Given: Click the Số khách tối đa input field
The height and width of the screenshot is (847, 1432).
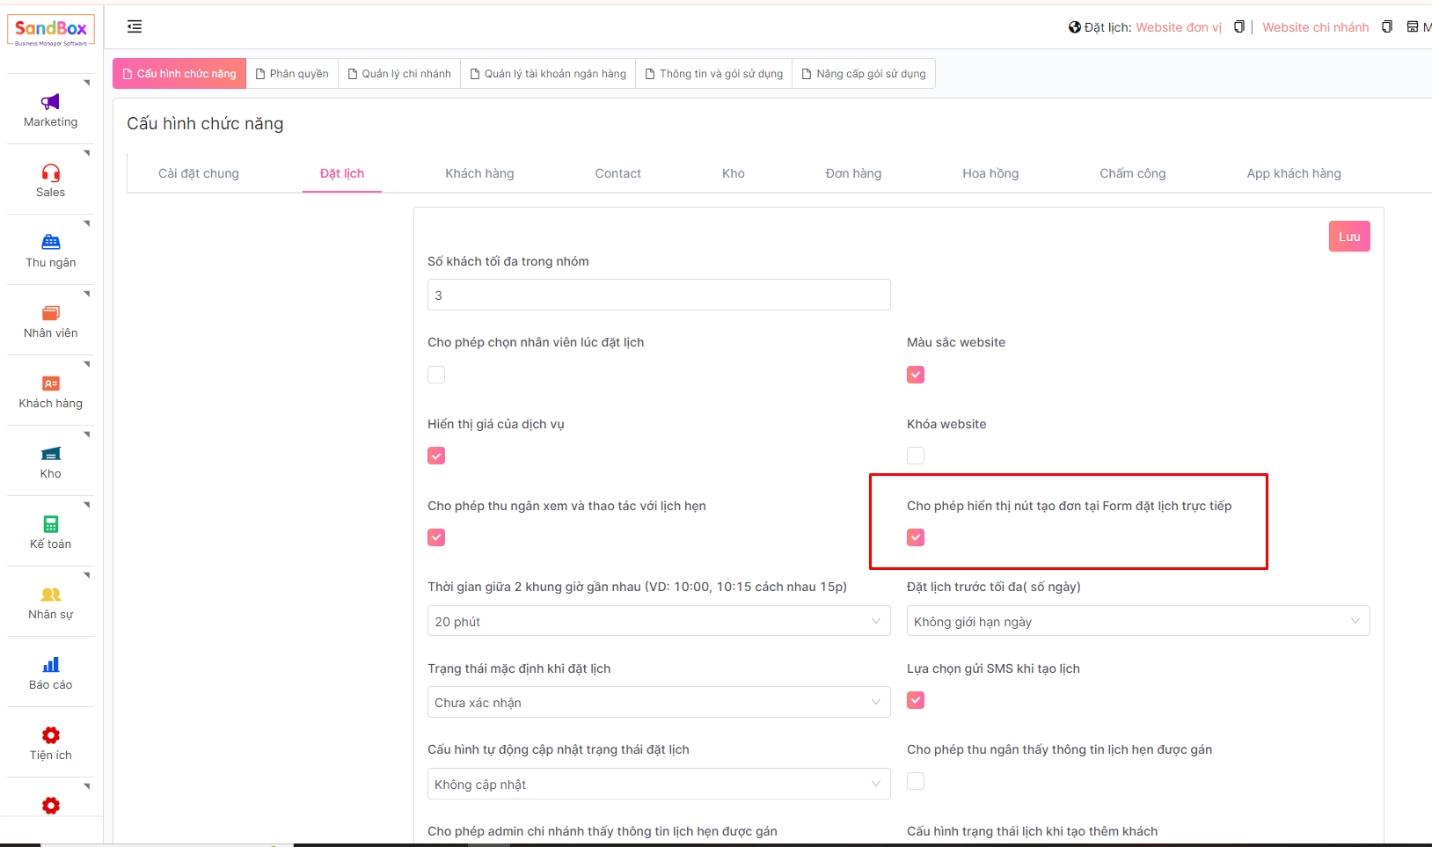Looking at the screenshot, I should pyautogui.click(x=658, y=295).
